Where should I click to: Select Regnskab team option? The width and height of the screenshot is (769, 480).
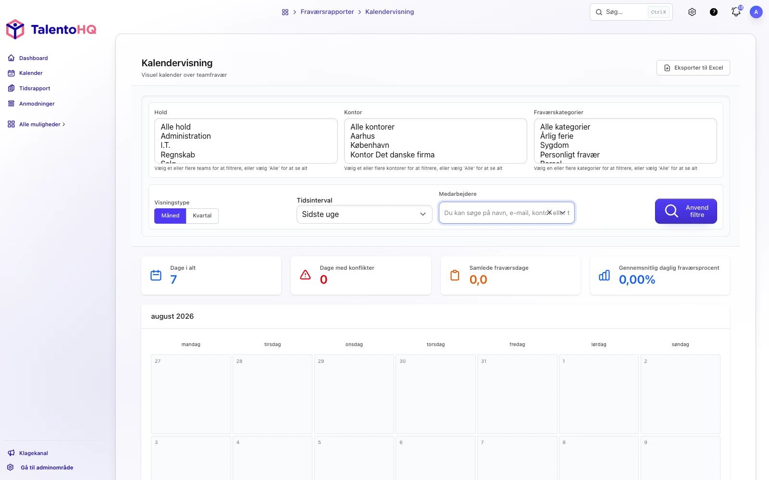[x=246, y=155]
